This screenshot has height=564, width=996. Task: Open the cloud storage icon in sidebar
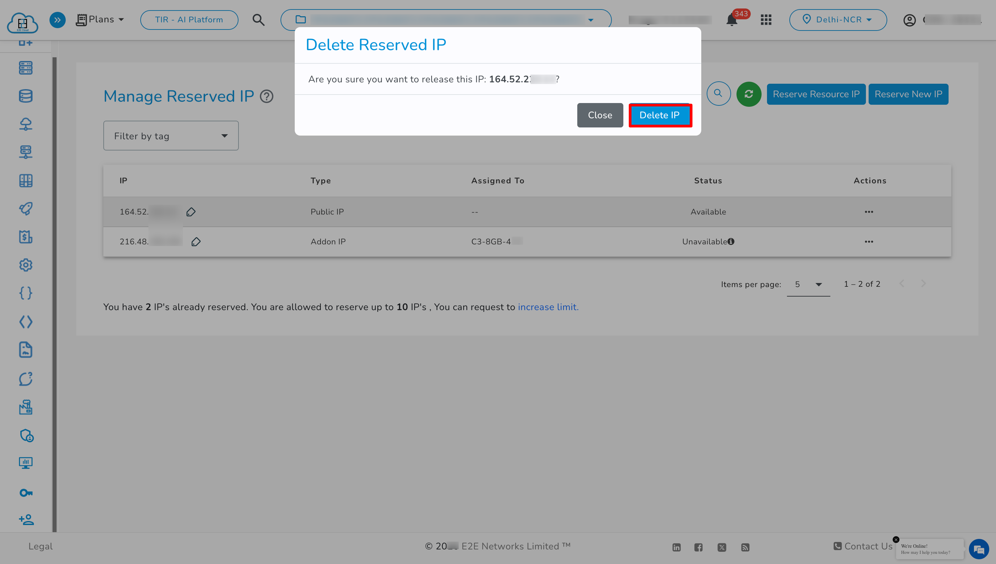25,124
